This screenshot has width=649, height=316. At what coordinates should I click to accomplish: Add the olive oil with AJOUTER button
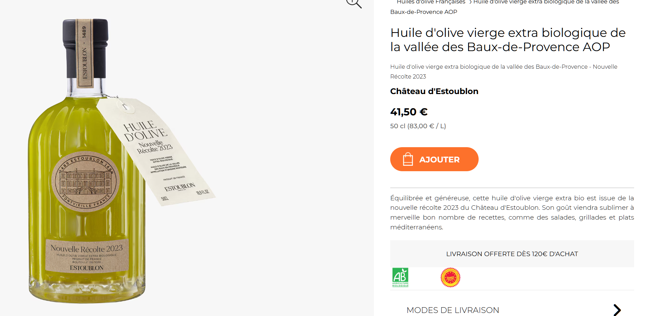point(434,159)
